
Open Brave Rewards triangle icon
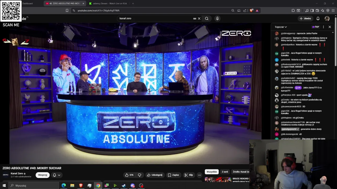click(x=257, y=10)
